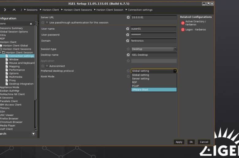The height and width of the screenshot is (158, 239).
Task: Select the Proxy page
Action: point(11,80)
